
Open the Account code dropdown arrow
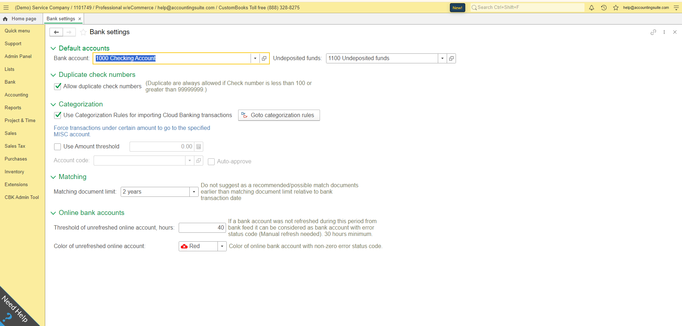[x=190, y=161]
